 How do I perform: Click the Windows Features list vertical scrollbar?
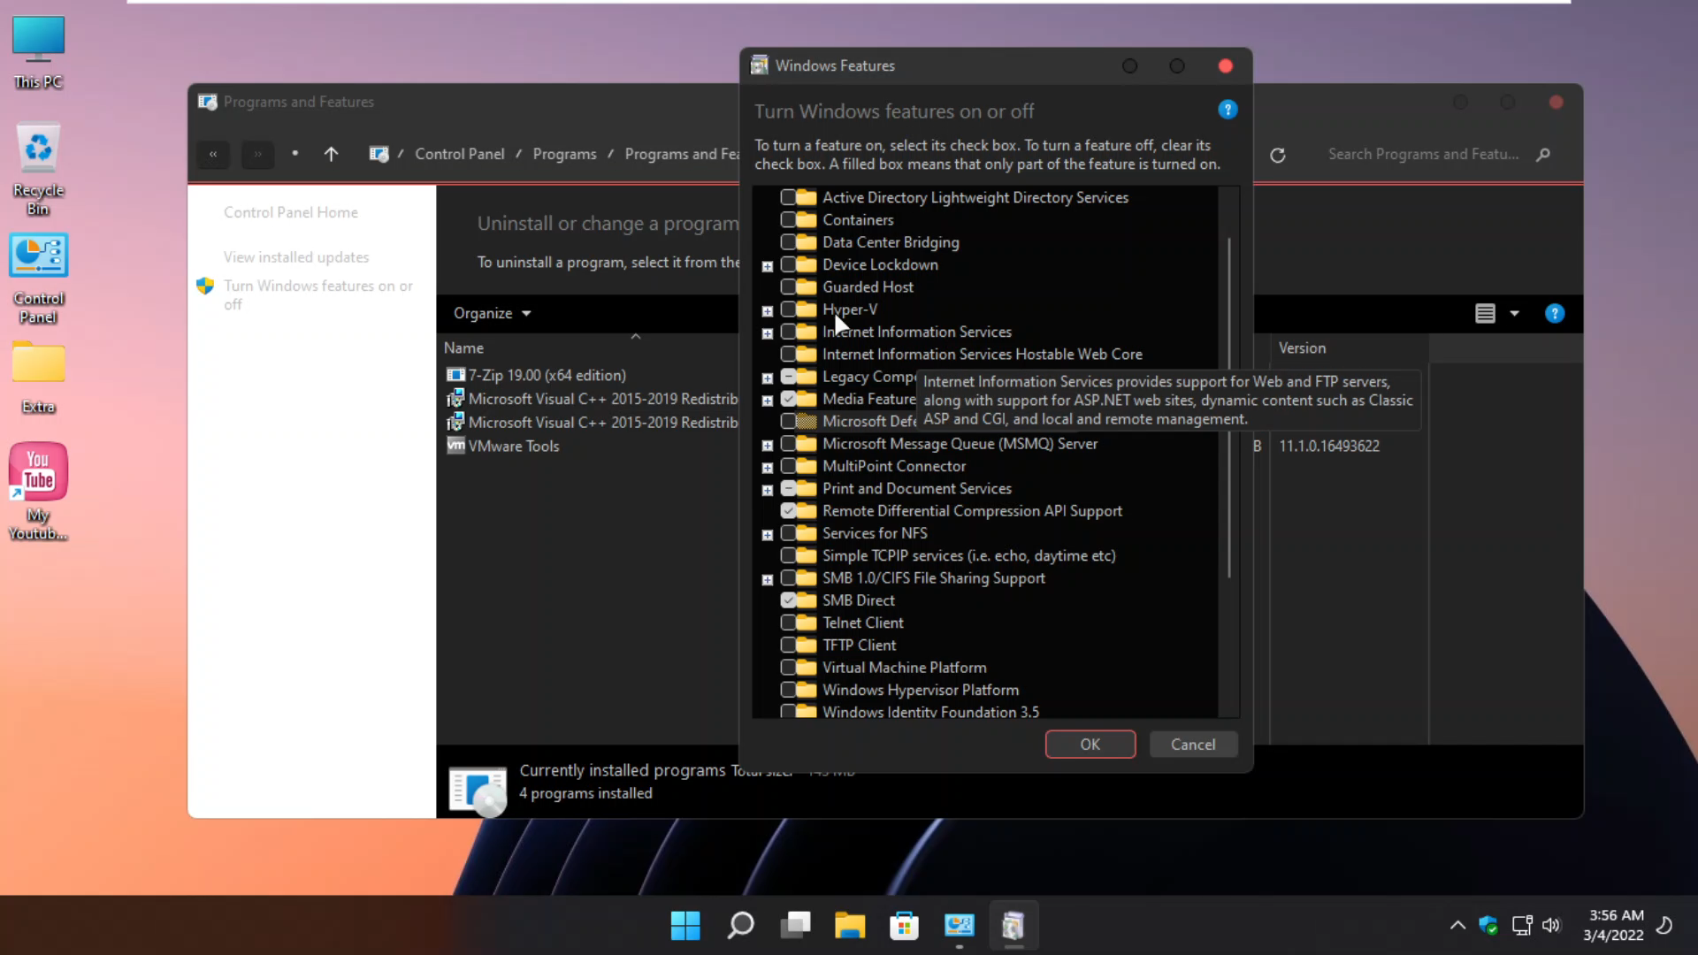(x=1229, y=408)
